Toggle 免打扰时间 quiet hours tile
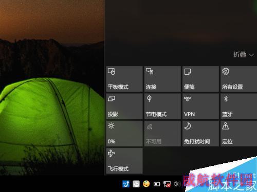257x192 pixels. [200, 134]
